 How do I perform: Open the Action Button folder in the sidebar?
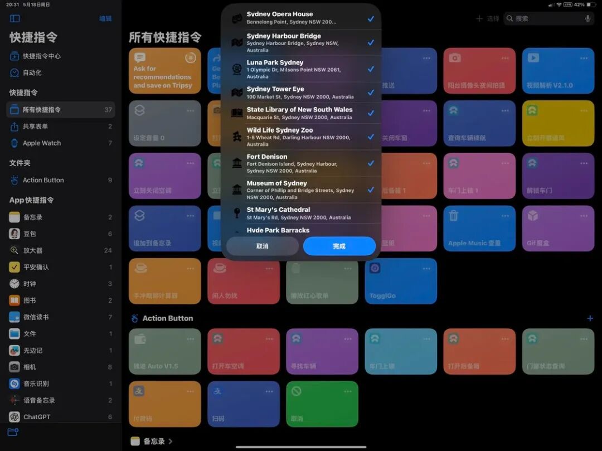pyautogui.click(x=61, y=180)
